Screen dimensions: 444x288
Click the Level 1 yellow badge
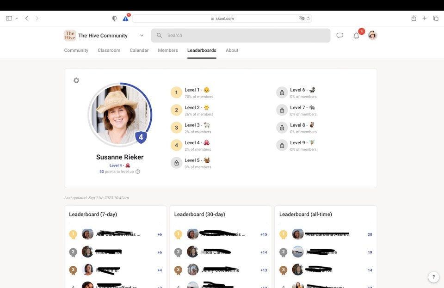click(x=176, y=92)
